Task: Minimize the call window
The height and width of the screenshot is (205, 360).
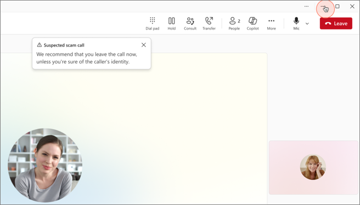Action: tap(323, 7)
